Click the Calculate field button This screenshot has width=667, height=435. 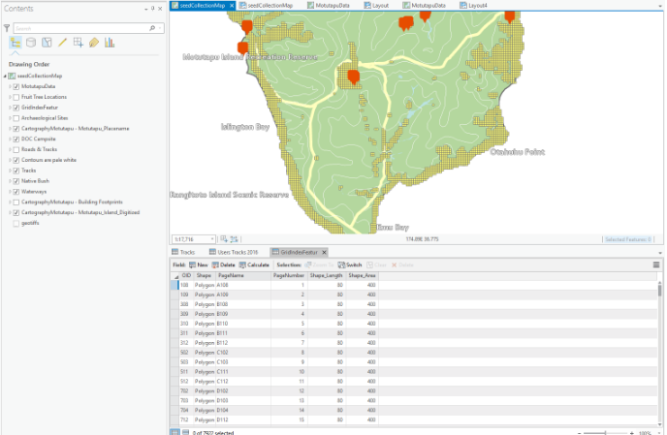point(254,264)
